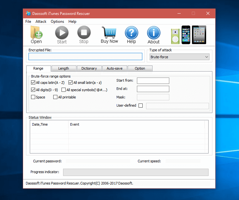The width and height of the screenshot is (239, 200).
Task: Toggle All caps latin(A - Z) checkbox
Action: pos(33,83)
